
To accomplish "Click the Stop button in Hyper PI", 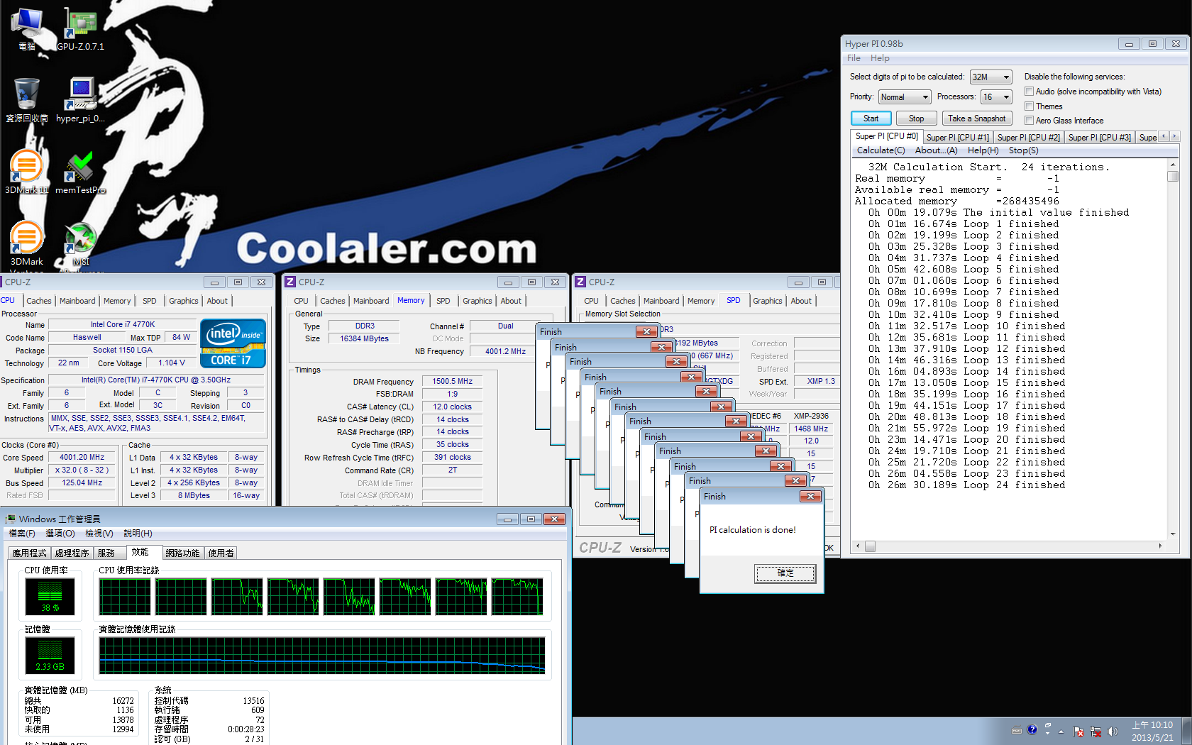I will click(x=917, y=118).
